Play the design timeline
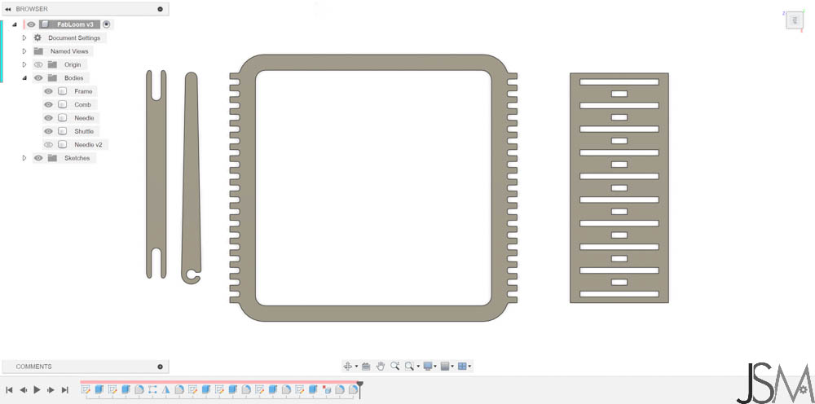Image resolution: width=815 pixels, height=404 pixels. pyautogui.click(x=37, y=389)
